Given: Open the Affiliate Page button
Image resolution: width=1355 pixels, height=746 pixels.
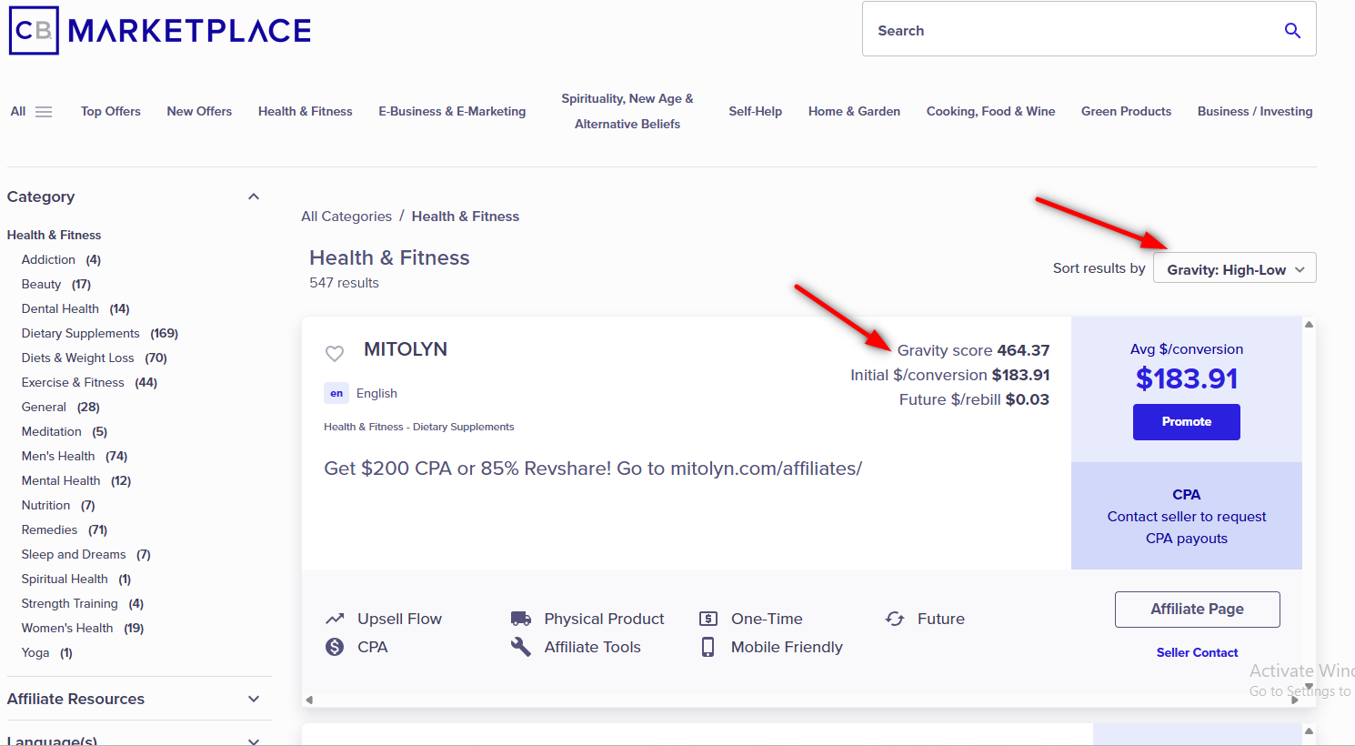Looking at the screenshot, I should pyautogui.click(x=1197, y=610).
